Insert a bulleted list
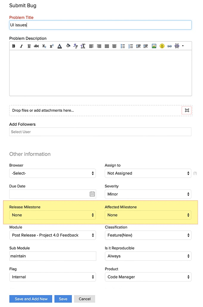The width and height of the screenshot is (203, 307). pyautogui.click(x=123, y=46)
